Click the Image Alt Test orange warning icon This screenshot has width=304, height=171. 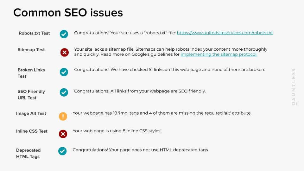tap(63, 116)
